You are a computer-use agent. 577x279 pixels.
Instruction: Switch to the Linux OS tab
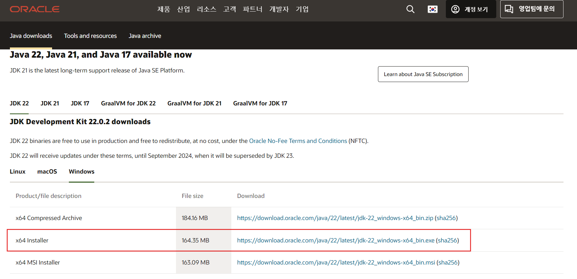(17, 172)
